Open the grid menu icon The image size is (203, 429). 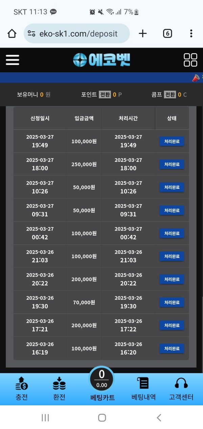(190, 60)
